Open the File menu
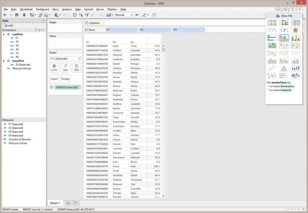 pyautogui.click(x=6, y=9)
